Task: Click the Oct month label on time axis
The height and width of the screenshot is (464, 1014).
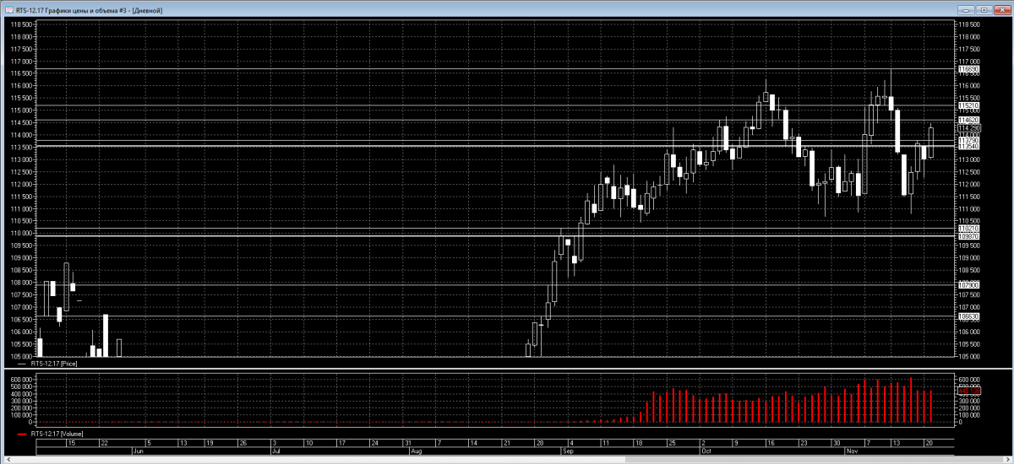Action: coord(707,451)
